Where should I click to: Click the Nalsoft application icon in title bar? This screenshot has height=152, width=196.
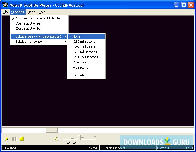(x=5, y=5)
